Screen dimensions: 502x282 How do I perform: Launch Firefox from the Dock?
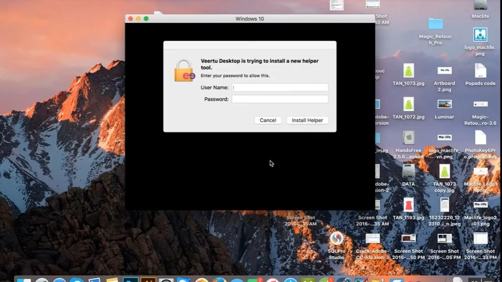219,279
